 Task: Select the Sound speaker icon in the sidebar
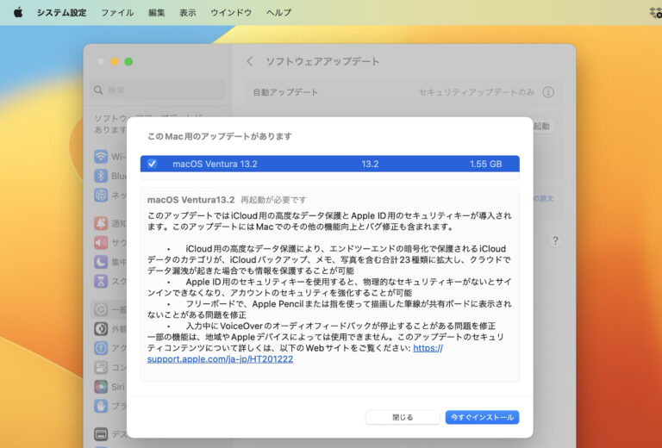pos(101,243)
